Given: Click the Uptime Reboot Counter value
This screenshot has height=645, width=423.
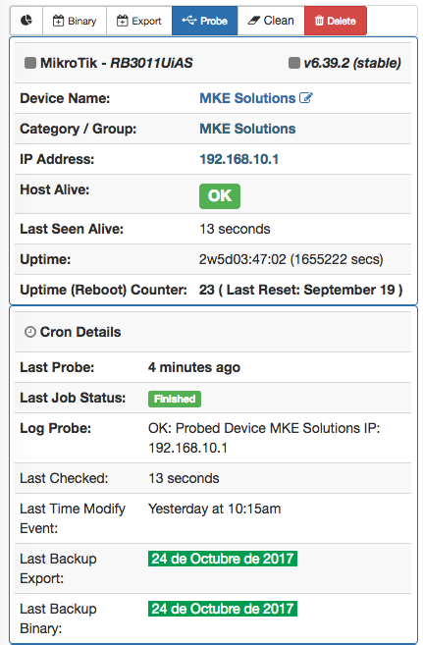Looking at the screenshot, I should pyautogui.click(x=300, y=290).
